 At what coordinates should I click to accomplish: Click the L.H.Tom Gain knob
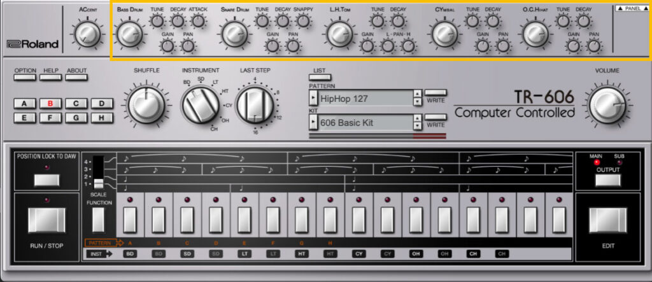click(x=367, y=46)
